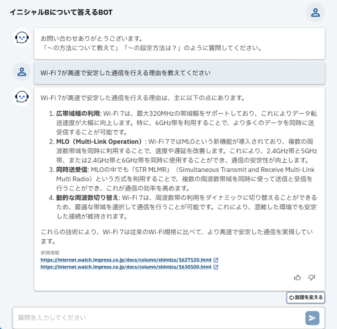Give a thumbs down to the bot's answer
337x329 pixels.
pos(311,278)
